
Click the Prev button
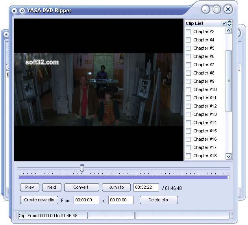pyautogui.click(x=30, y=187)
